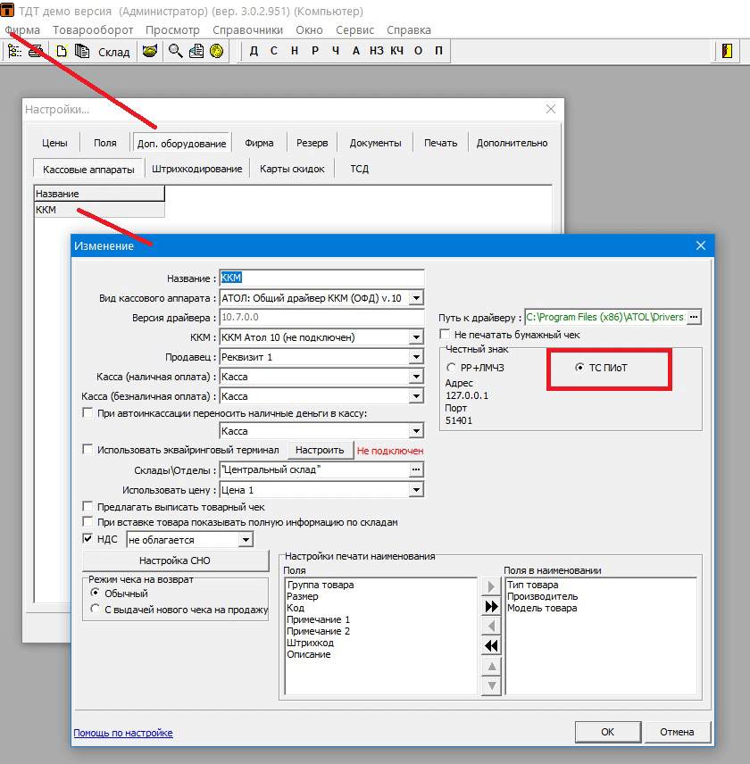Viewport: 750px width, 764px height.
Task: Click the new blank document toolbar icon
Action: click(62, 51)
